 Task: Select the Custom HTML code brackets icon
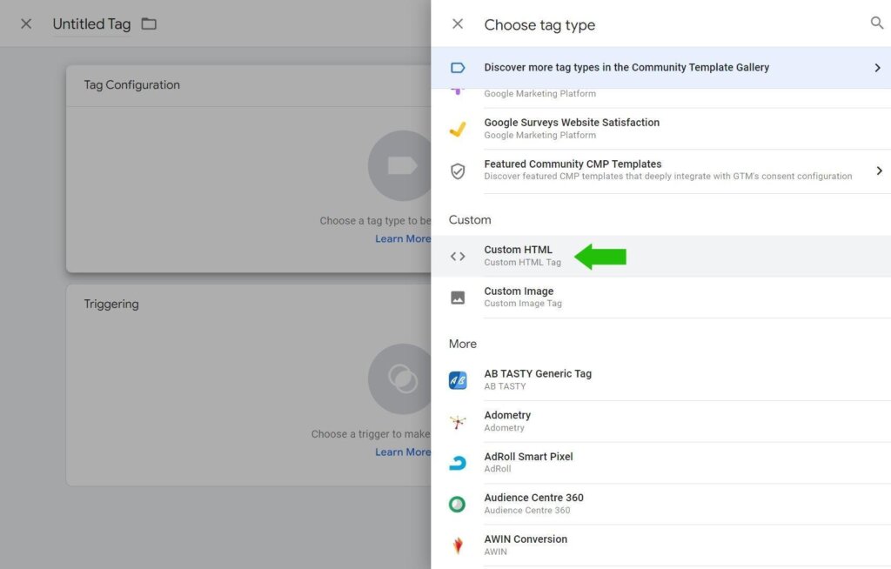point(457,255)
